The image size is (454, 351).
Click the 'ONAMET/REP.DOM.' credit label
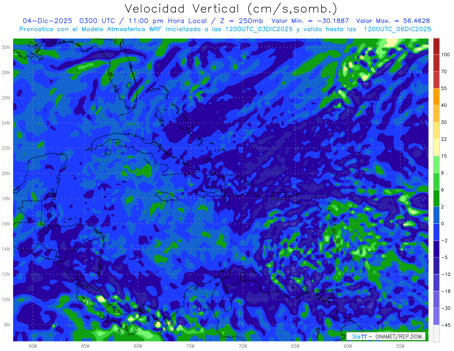(x=399, y=336)
